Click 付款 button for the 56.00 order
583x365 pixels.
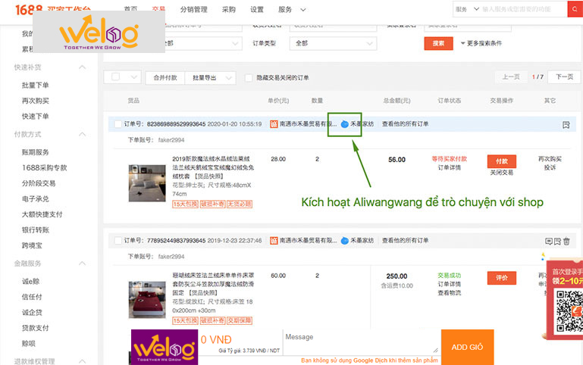(502, 161)
